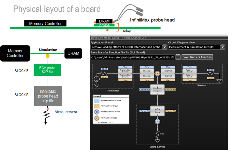Image resolution: width=247 pixels, height=150 pixels.
Task: Click the Memory Controller bar on board layout
Action: click(x=45, y=23)
